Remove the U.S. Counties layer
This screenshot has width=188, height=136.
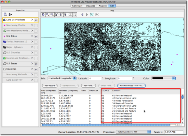32,52
